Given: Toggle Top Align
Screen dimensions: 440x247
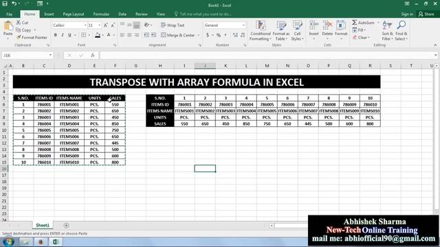Looking at the screenshot, I should click(122, 25).
